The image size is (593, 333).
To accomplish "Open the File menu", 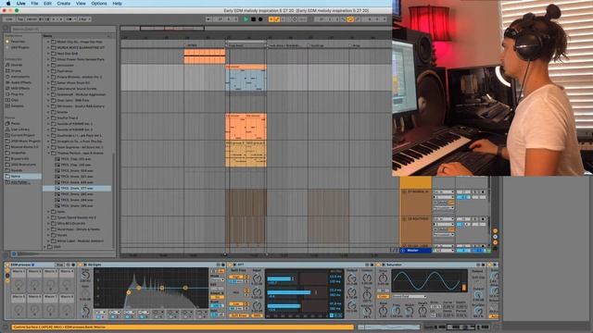I will (34, 4).
